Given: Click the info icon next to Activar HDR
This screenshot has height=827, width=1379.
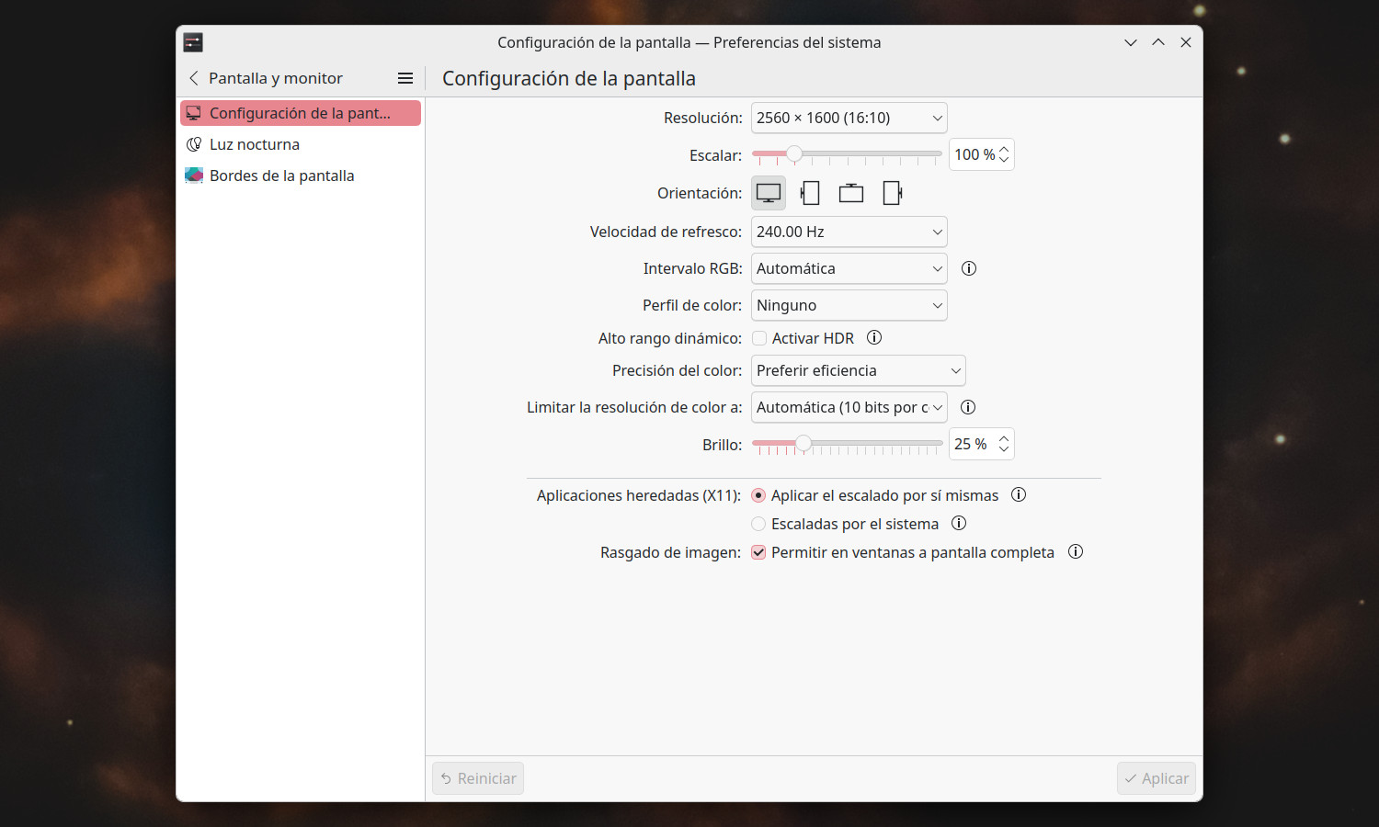Looking at the screenshot, I should tap(874, 338).
